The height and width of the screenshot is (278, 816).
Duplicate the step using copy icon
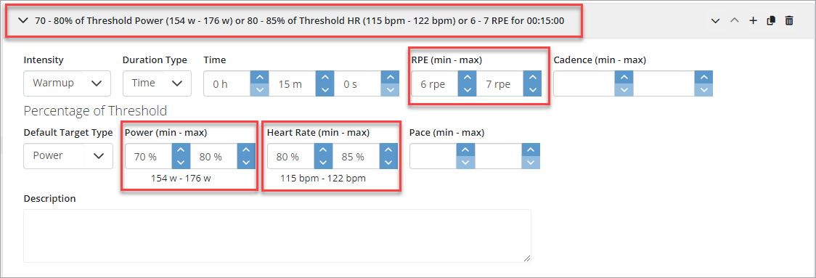click(x=771, y=21)
